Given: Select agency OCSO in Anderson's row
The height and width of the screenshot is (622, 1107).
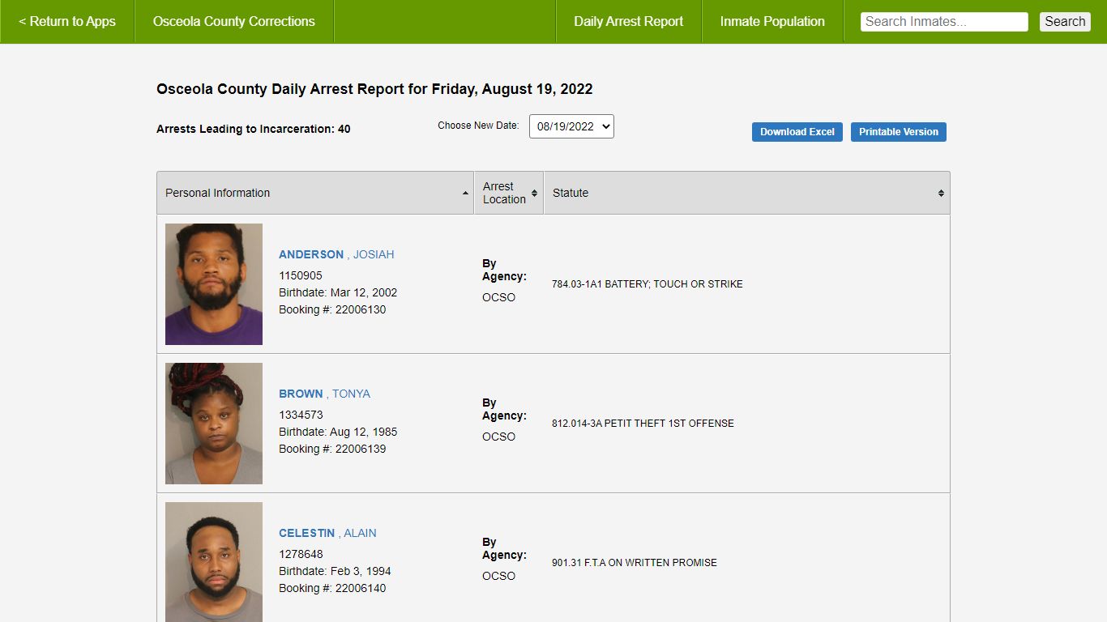Looking at the screenshot, I should pyautogui.click(x=498, y=297).
